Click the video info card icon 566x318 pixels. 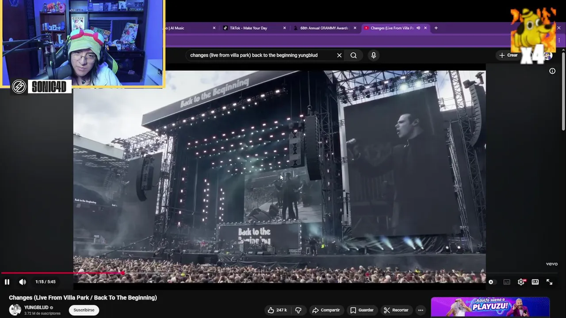(552, 71)
